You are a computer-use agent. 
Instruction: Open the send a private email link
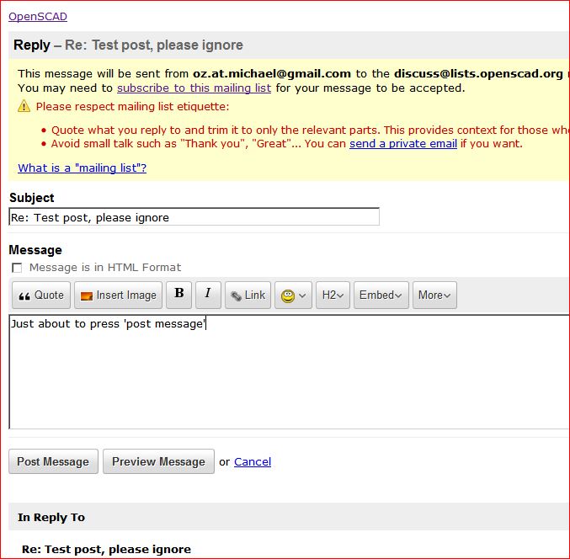[403, 143]
